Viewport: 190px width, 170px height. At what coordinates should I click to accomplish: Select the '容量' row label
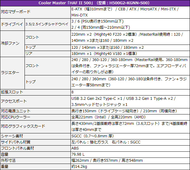tap(35, 154)
